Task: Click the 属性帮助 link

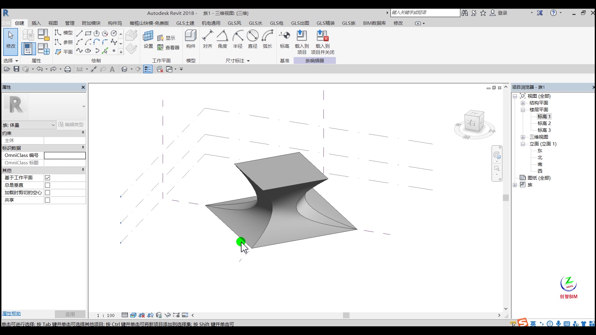Action: coord(11,313)
